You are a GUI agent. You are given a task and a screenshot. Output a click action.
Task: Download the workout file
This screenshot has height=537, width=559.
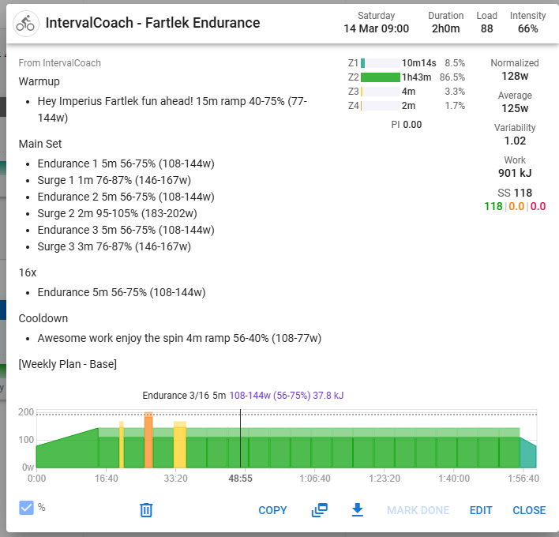point(357,510)
